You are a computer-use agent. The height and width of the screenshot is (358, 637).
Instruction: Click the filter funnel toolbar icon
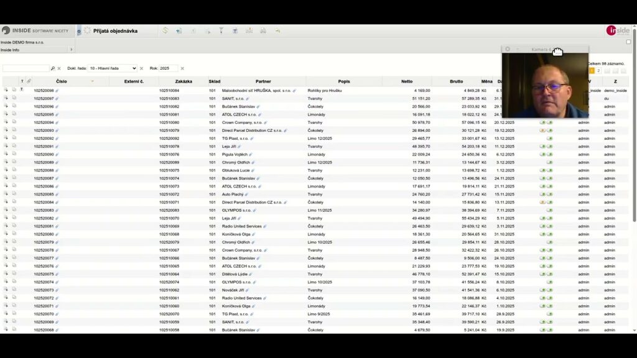(x=221, y=30)
